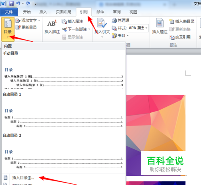Click the 样式 icon in citations group
The width and height of the screenshot is (201, 185).
(x=114, y=28)
